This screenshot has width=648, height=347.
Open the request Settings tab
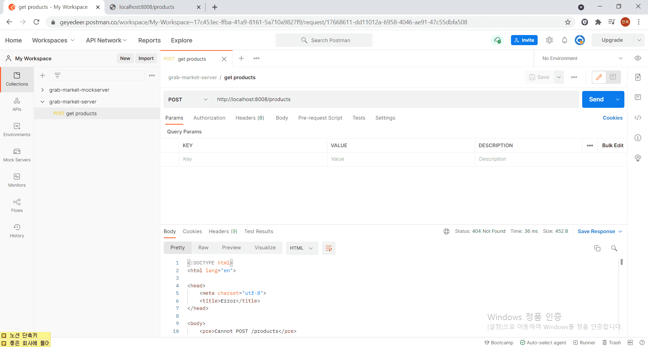click(x=385, y=118)
